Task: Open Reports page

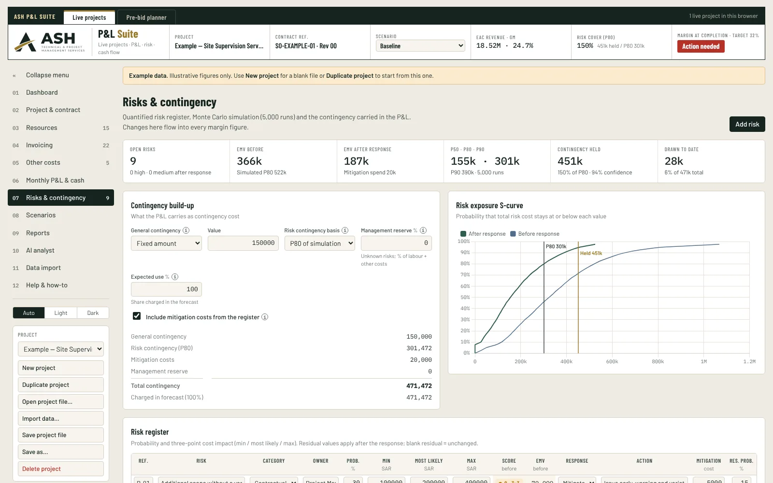Action: coord(61,233)
